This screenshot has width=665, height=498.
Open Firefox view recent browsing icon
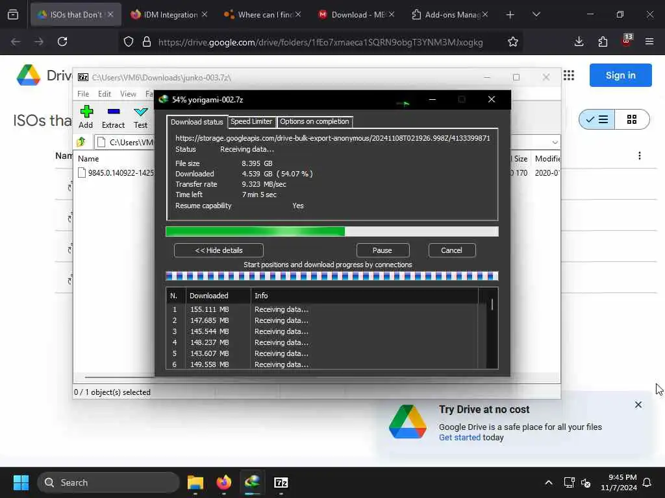tap(13, 14)
